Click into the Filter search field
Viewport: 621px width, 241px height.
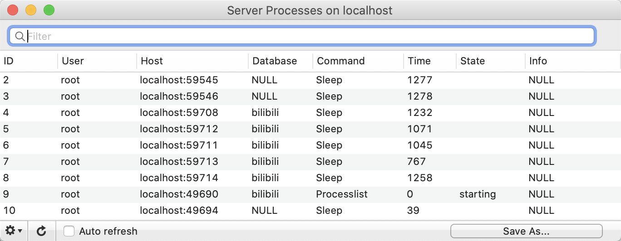click(x=309, y=36)
